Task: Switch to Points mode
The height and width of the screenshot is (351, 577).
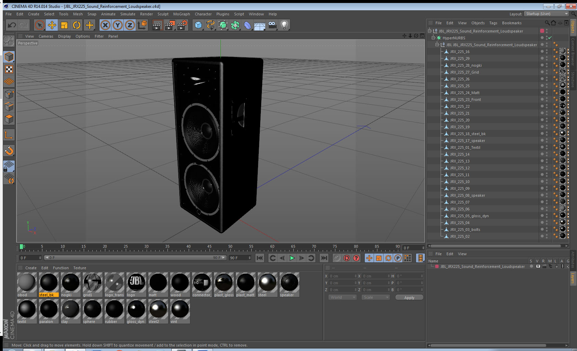Action: point(9,94)
